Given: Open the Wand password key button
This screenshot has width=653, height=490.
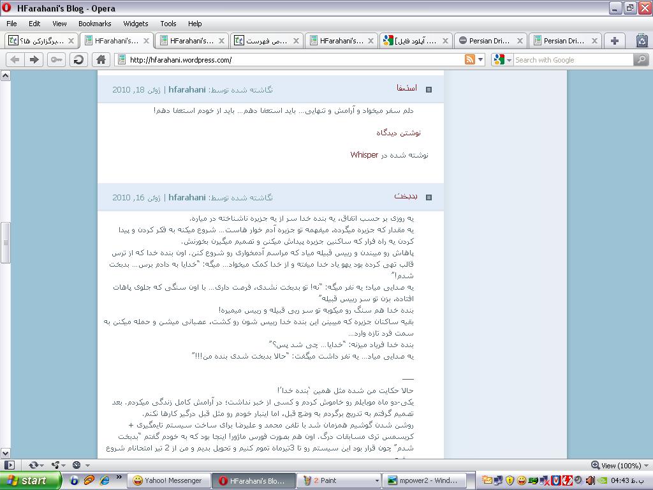Looking at the screenshot, I should [57, 59].
